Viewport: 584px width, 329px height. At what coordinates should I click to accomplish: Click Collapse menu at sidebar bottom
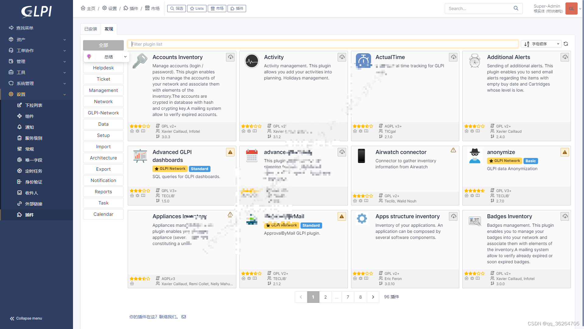26,318
